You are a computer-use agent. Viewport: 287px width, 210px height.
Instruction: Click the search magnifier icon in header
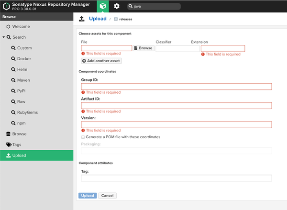131,7
